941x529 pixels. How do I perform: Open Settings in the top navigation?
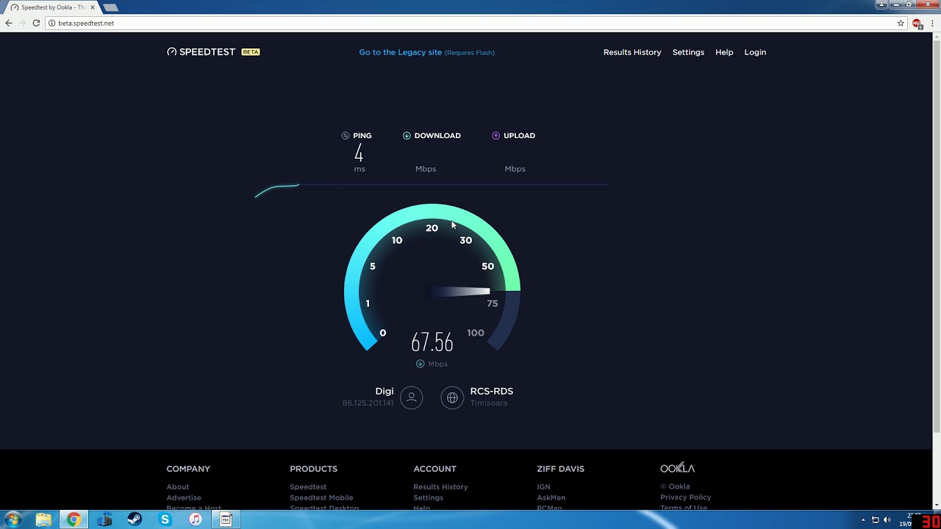[x=688, y=52]
